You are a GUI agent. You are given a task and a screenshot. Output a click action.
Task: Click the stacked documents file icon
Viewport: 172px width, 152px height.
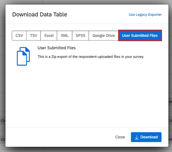point(23,57)
